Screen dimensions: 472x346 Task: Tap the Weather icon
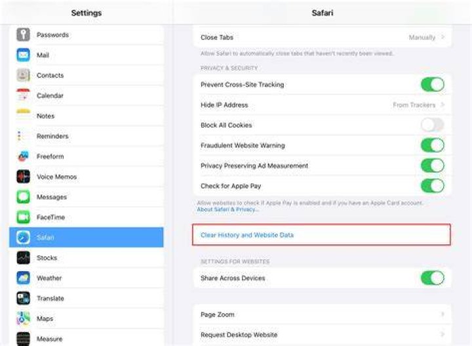click(23, 278)
